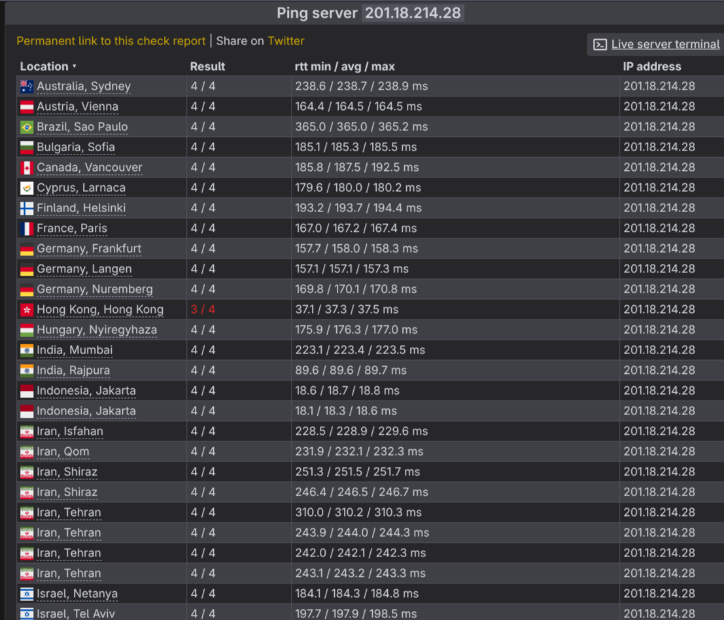Click the Finland flag icon
Screen dimensions: 724x620
(27, 208)
